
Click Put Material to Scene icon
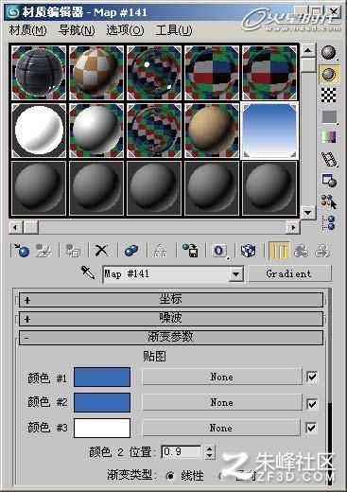coord(43,251)
